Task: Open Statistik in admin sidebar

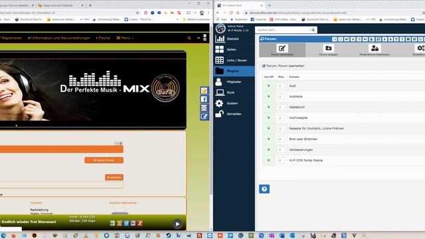Action: click(x=234, y=39)
